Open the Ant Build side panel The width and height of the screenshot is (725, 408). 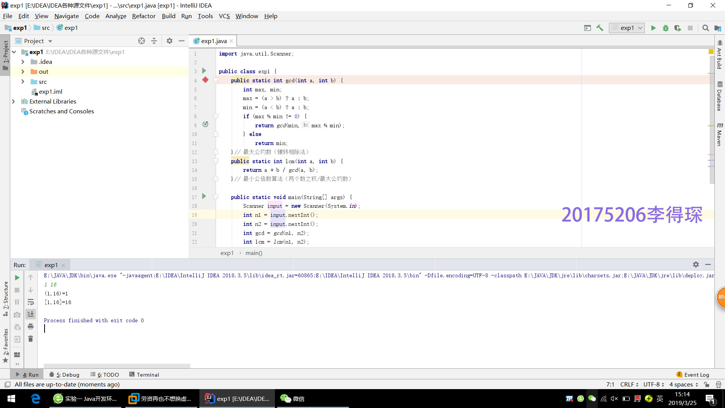[x=720, y=54]
